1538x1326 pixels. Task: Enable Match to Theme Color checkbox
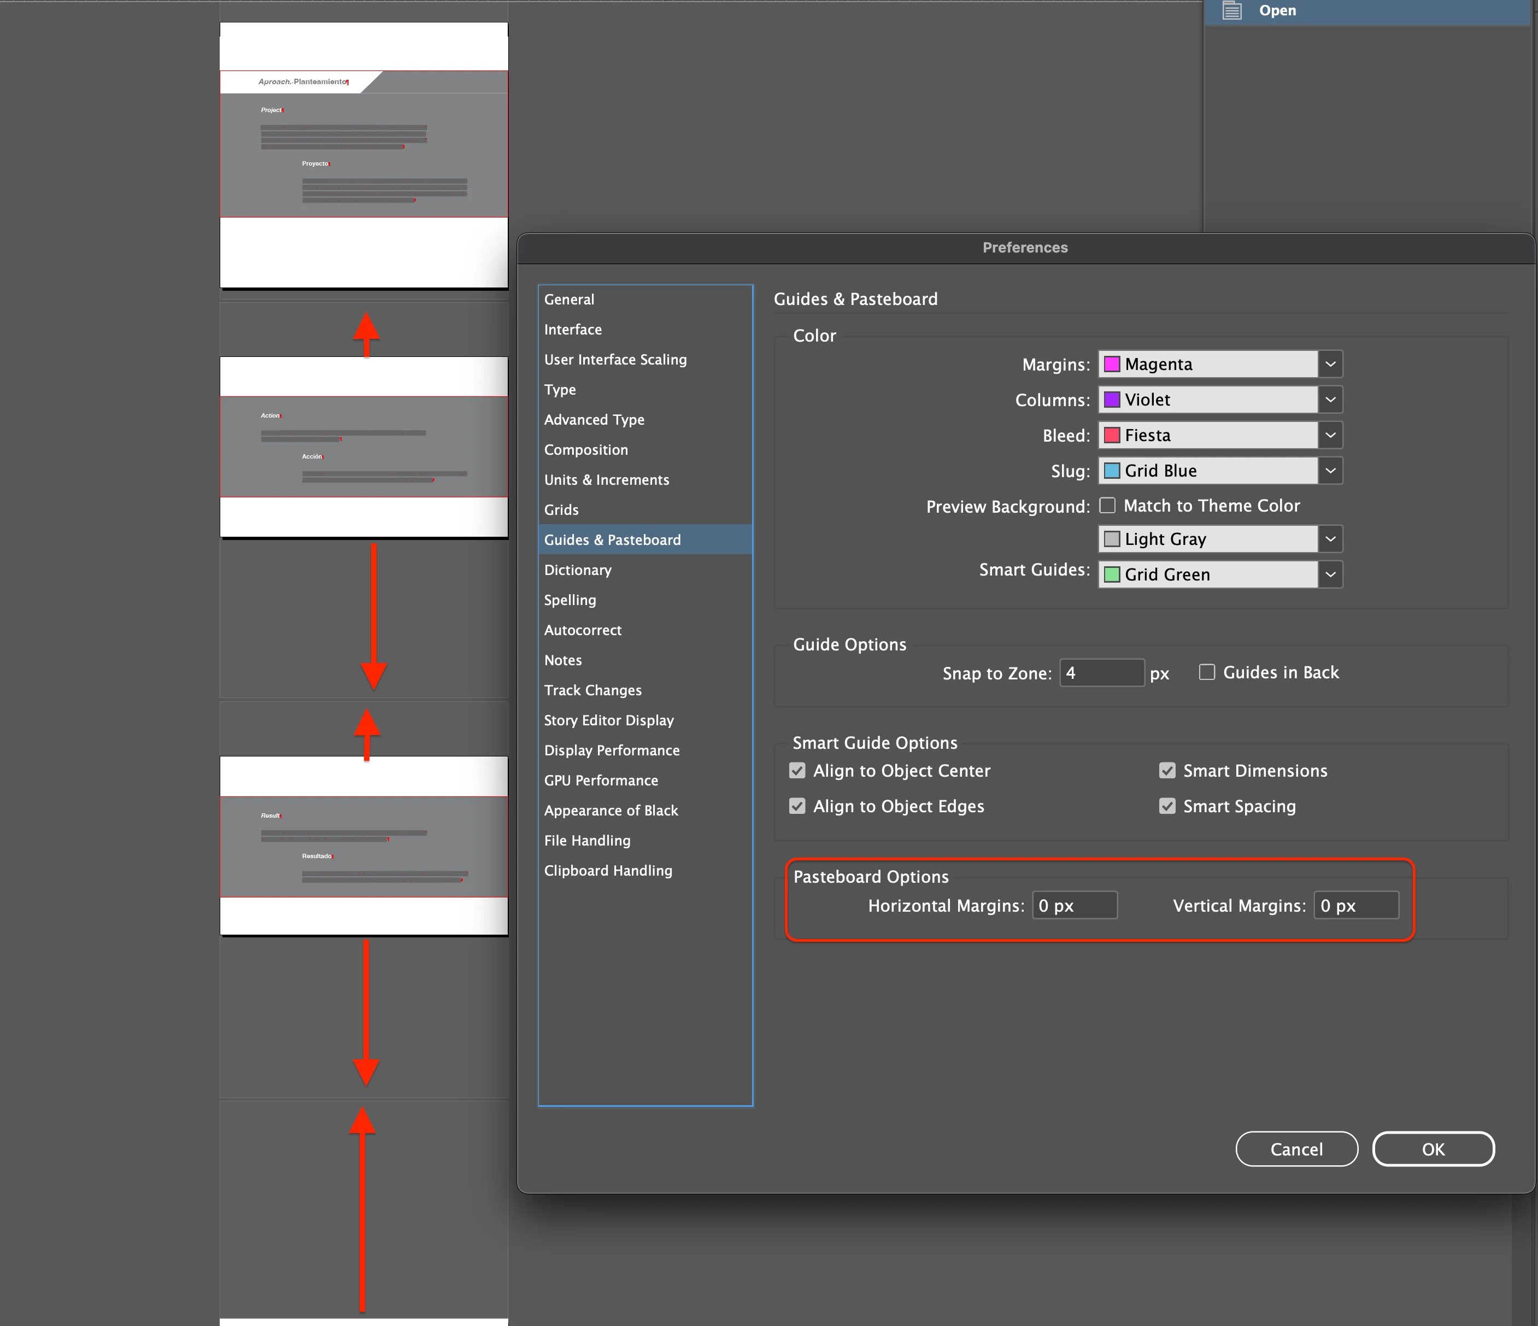(x=1107, y=506)
